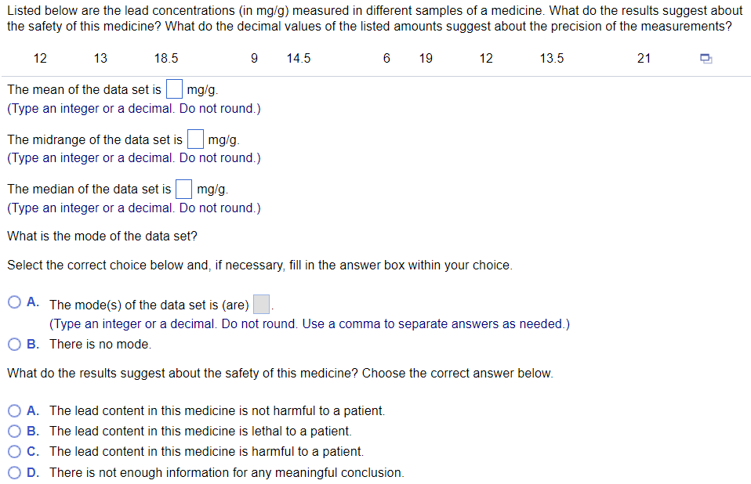The image size is (751, 484).
Task: Click the first listed value 12
Action: [x=40, y=58]
